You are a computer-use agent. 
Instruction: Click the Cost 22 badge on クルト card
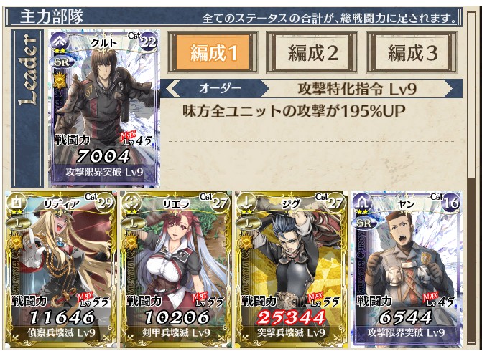coord(149,41)
